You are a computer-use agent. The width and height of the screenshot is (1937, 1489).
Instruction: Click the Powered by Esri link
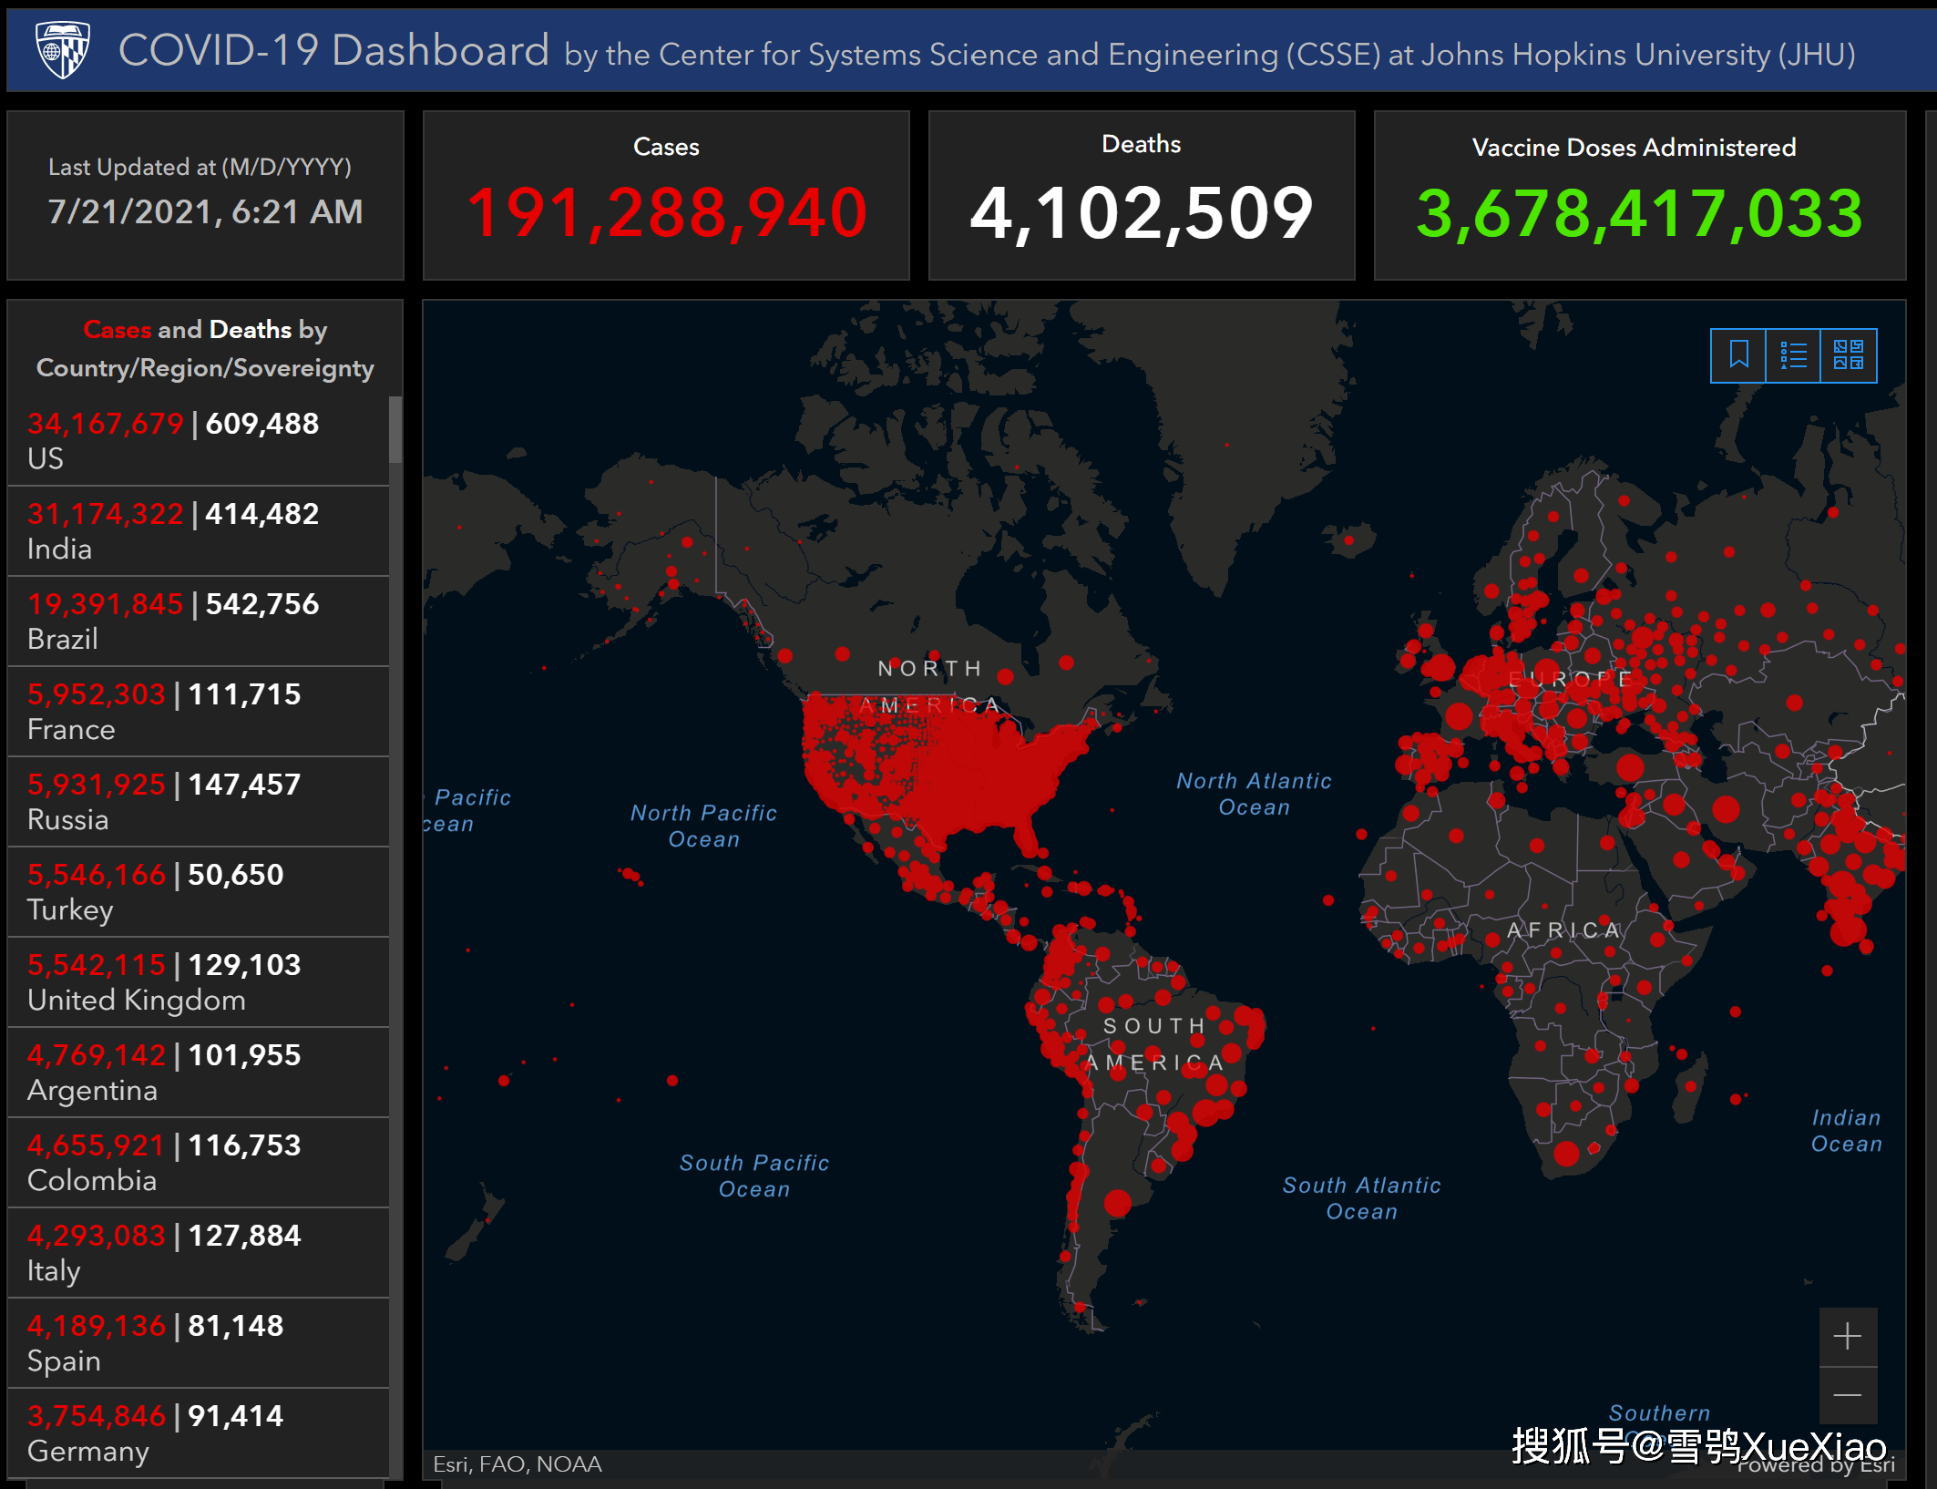pyautogui.click(x=1815, y=1465)
